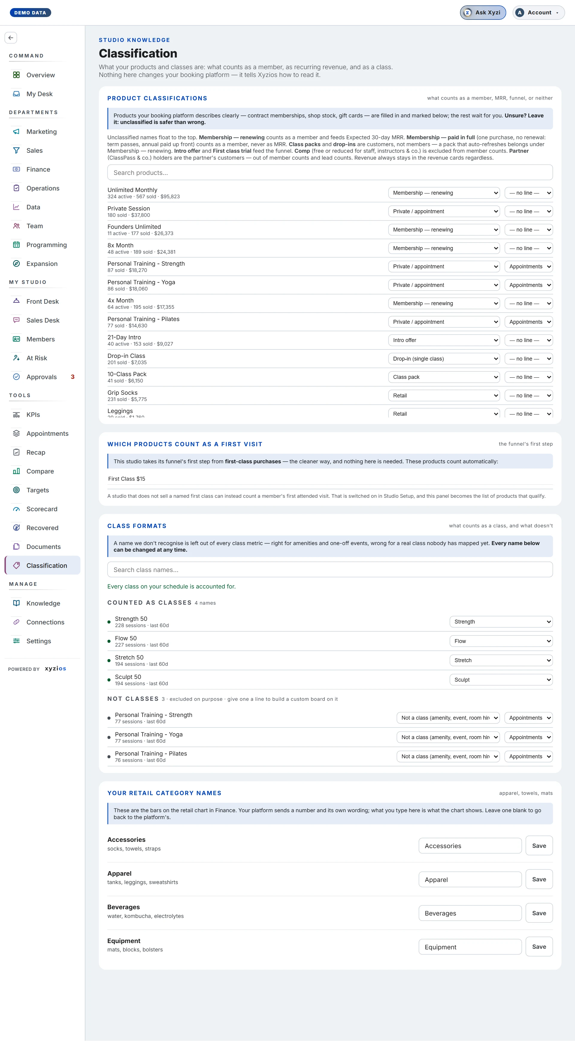Click the Founders Unlimited product name
Image resolution: width=575 pixels, height=1041 pixels.
tap(134, 227)
